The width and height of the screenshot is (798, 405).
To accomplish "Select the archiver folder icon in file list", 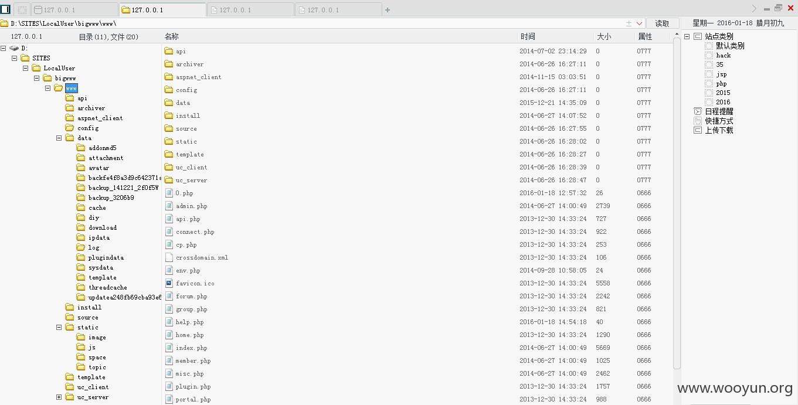I will click(169, 64).
